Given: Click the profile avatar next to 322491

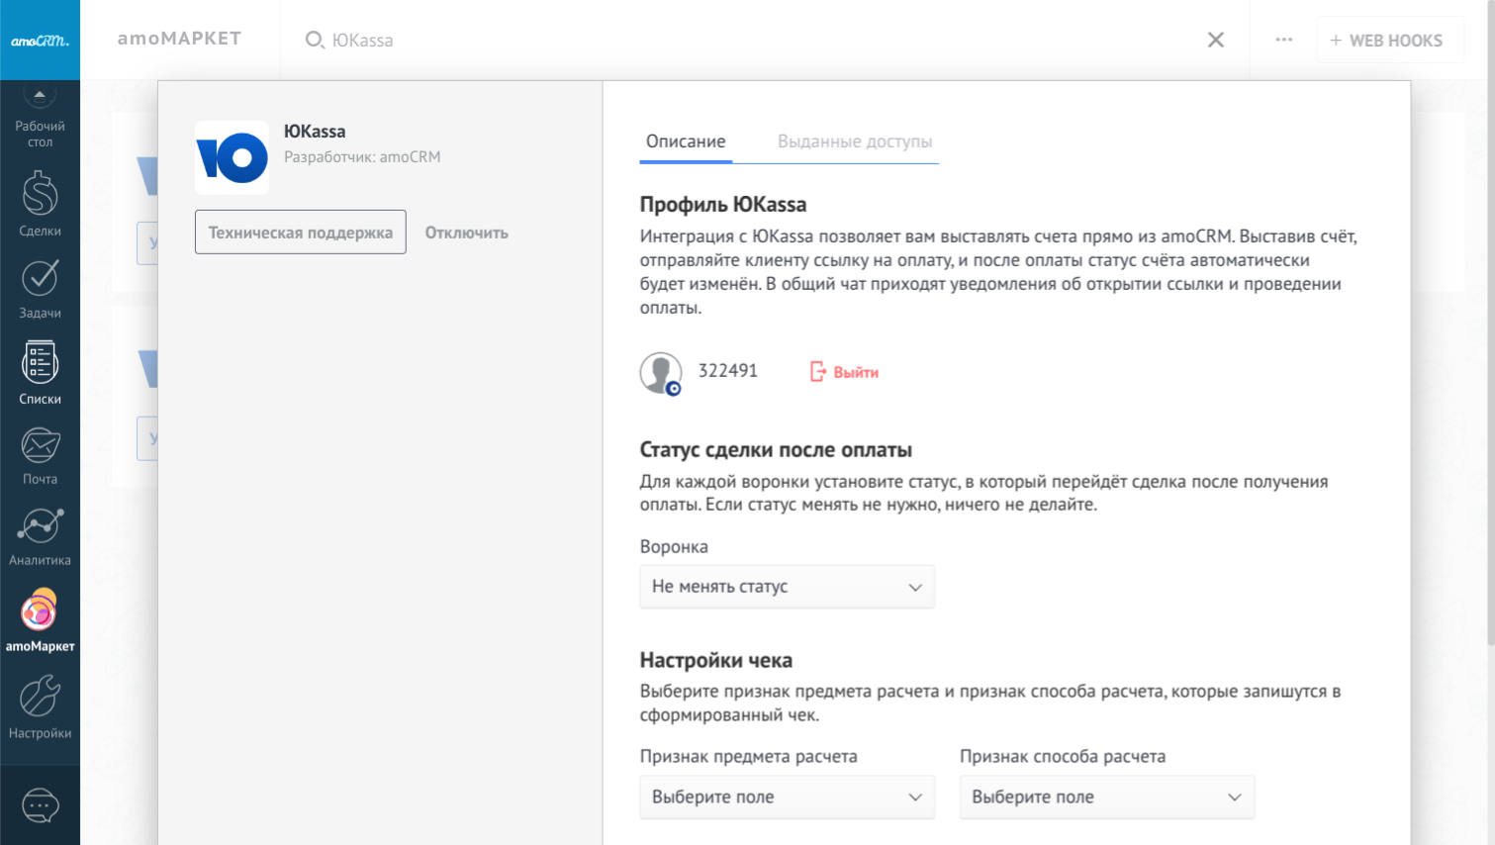Looking at the screenshot, I should point(660,373).
